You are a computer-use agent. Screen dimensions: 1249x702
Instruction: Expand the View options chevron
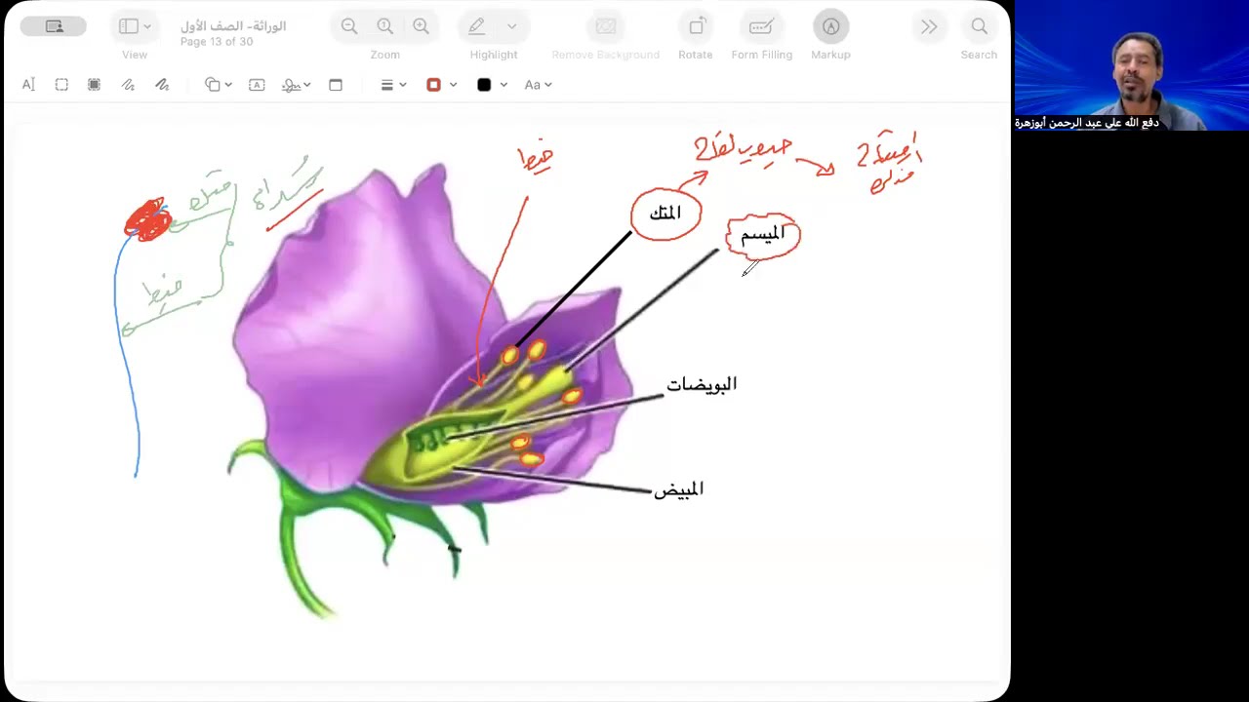[147, 26]
